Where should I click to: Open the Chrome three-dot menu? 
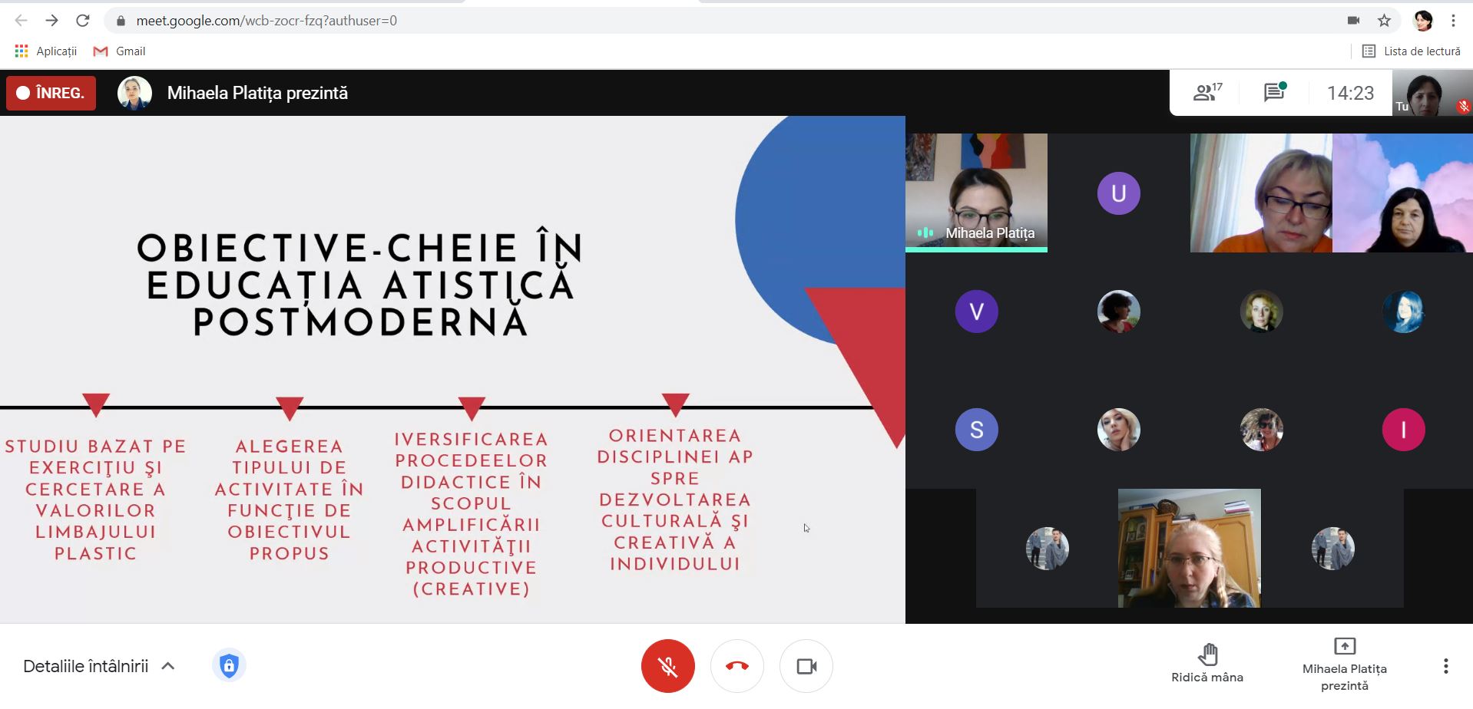(x=1453, y=21)
